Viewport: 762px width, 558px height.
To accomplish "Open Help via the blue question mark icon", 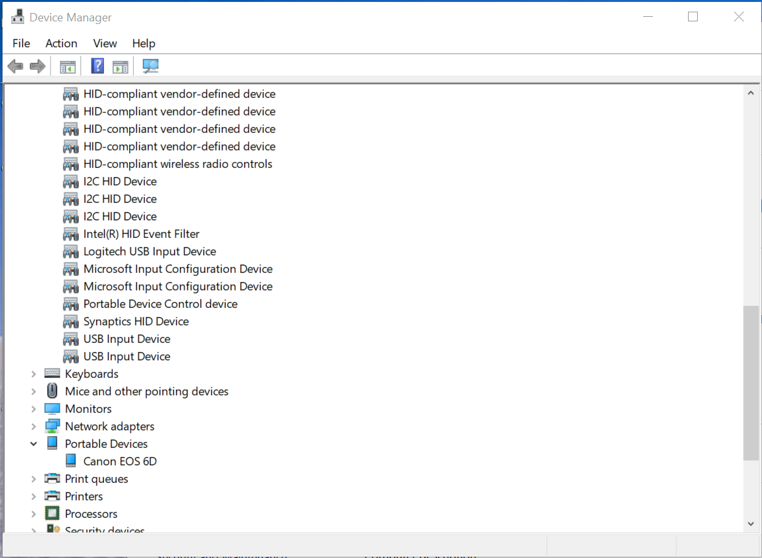I will (x=97, y=66).
